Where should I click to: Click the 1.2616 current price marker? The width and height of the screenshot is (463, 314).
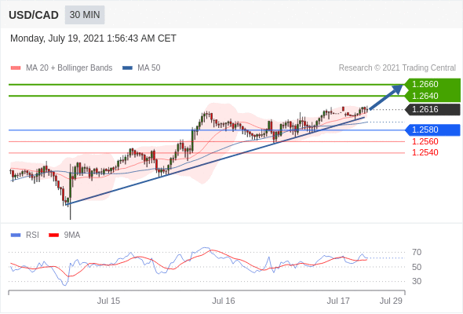point(432,110)
